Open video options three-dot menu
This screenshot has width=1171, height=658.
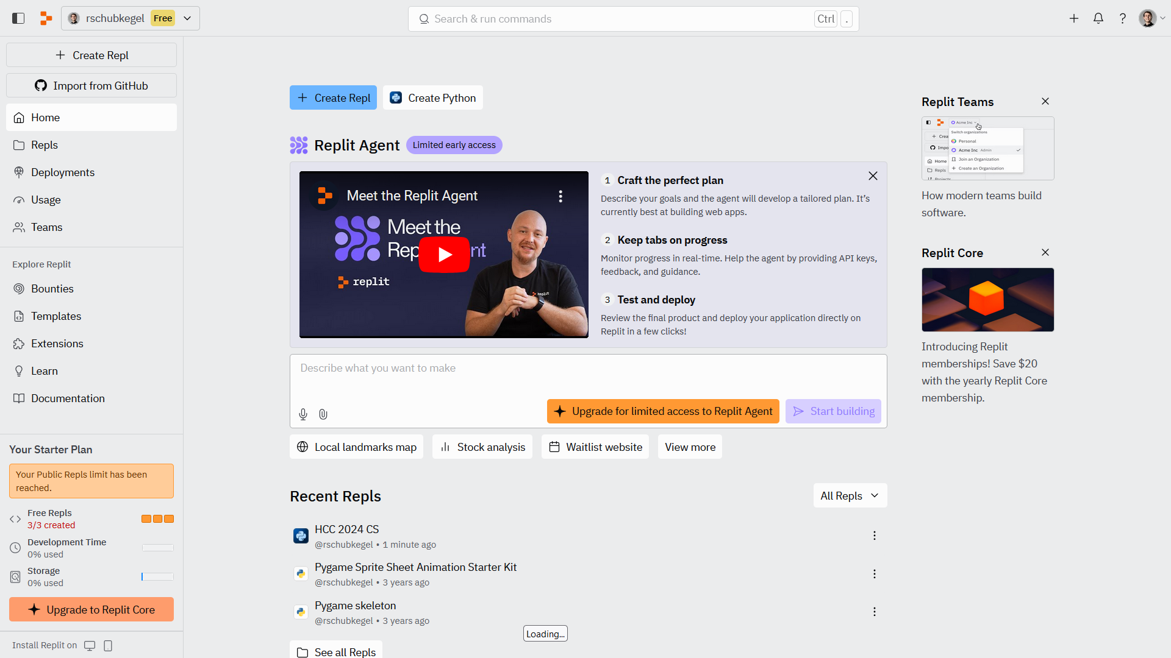point(560,196)
